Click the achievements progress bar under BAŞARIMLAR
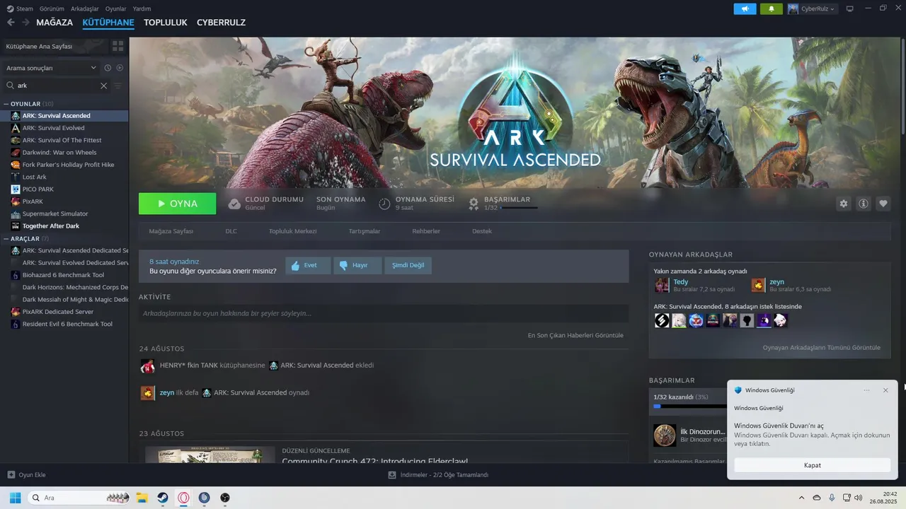This screenshot has width=906, height=509. (519, 208)
